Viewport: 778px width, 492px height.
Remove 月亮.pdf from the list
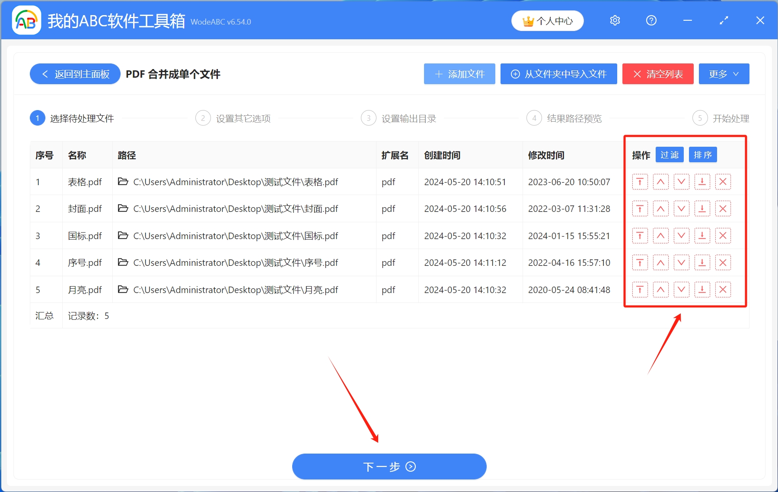pos(723,290)
